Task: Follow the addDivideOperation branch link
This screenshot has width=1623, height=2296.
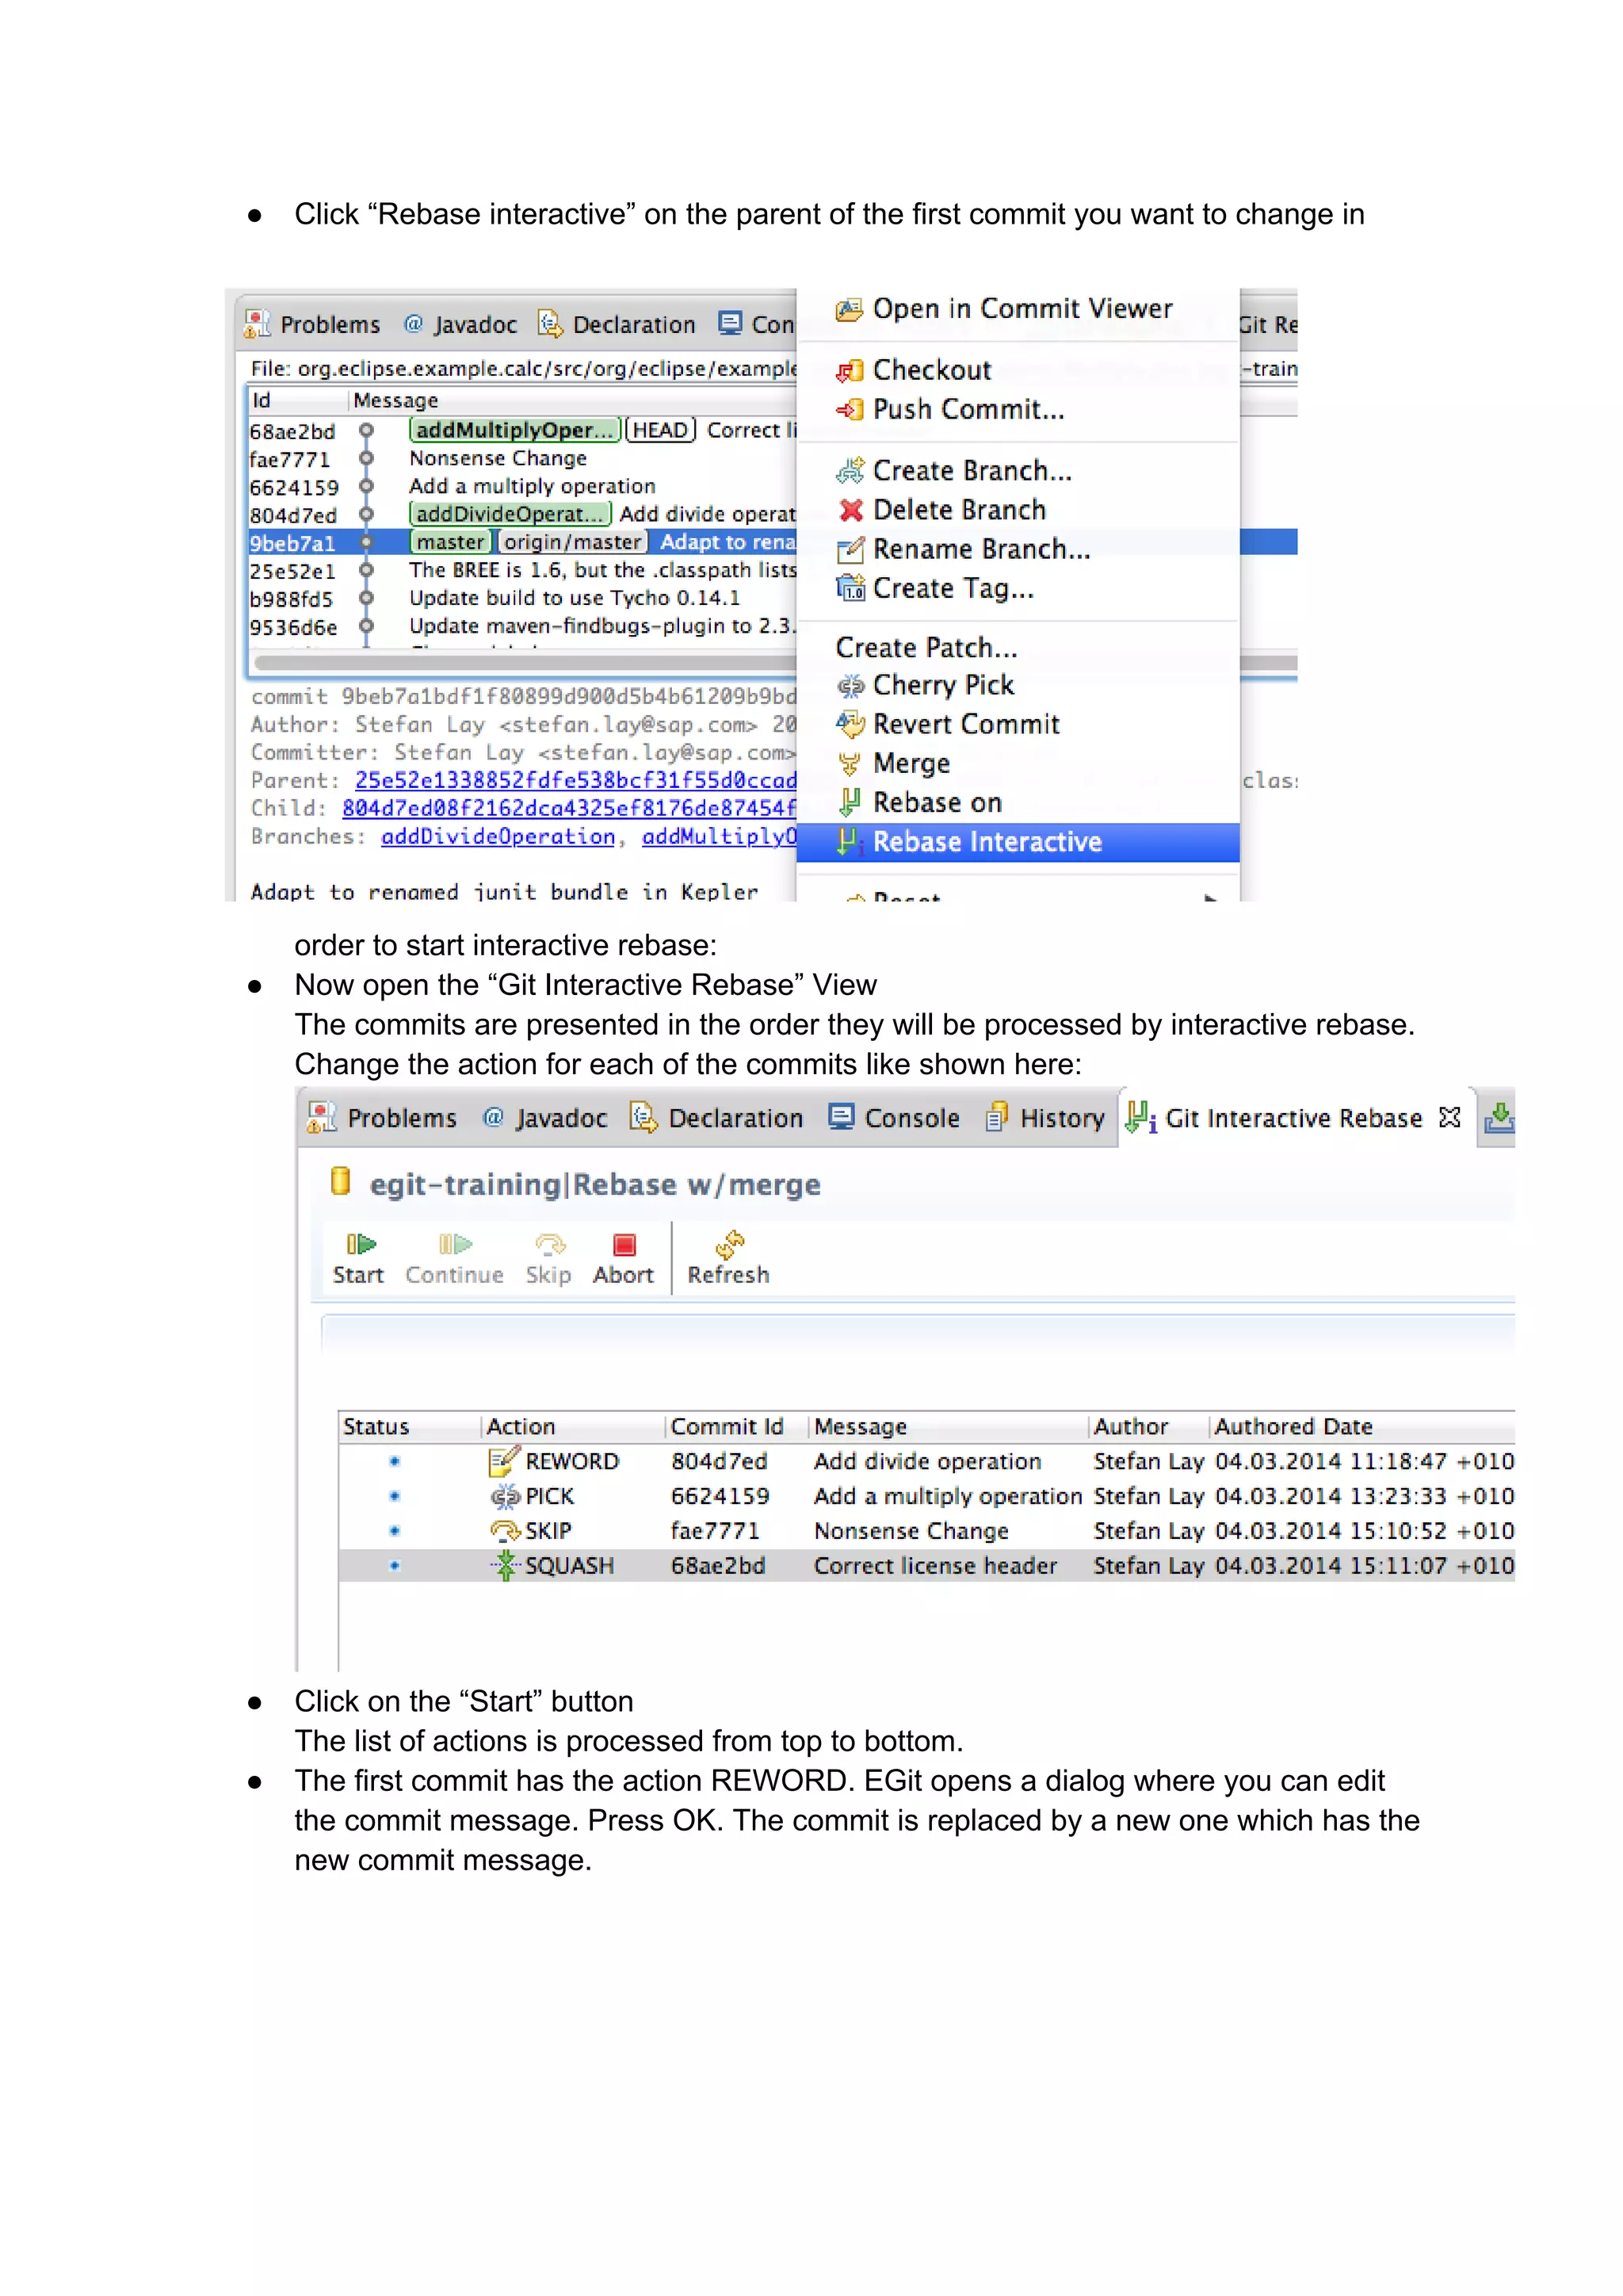Action: click(x=498, y=836)
